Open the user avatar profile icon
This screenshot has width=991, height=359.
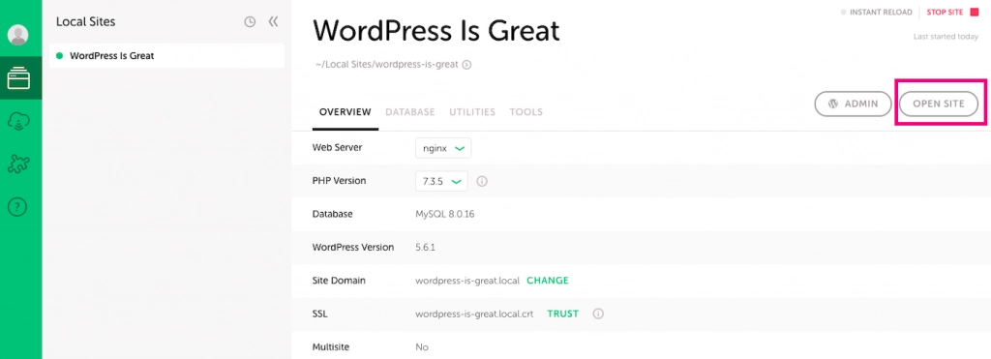[x=18, y=36]
